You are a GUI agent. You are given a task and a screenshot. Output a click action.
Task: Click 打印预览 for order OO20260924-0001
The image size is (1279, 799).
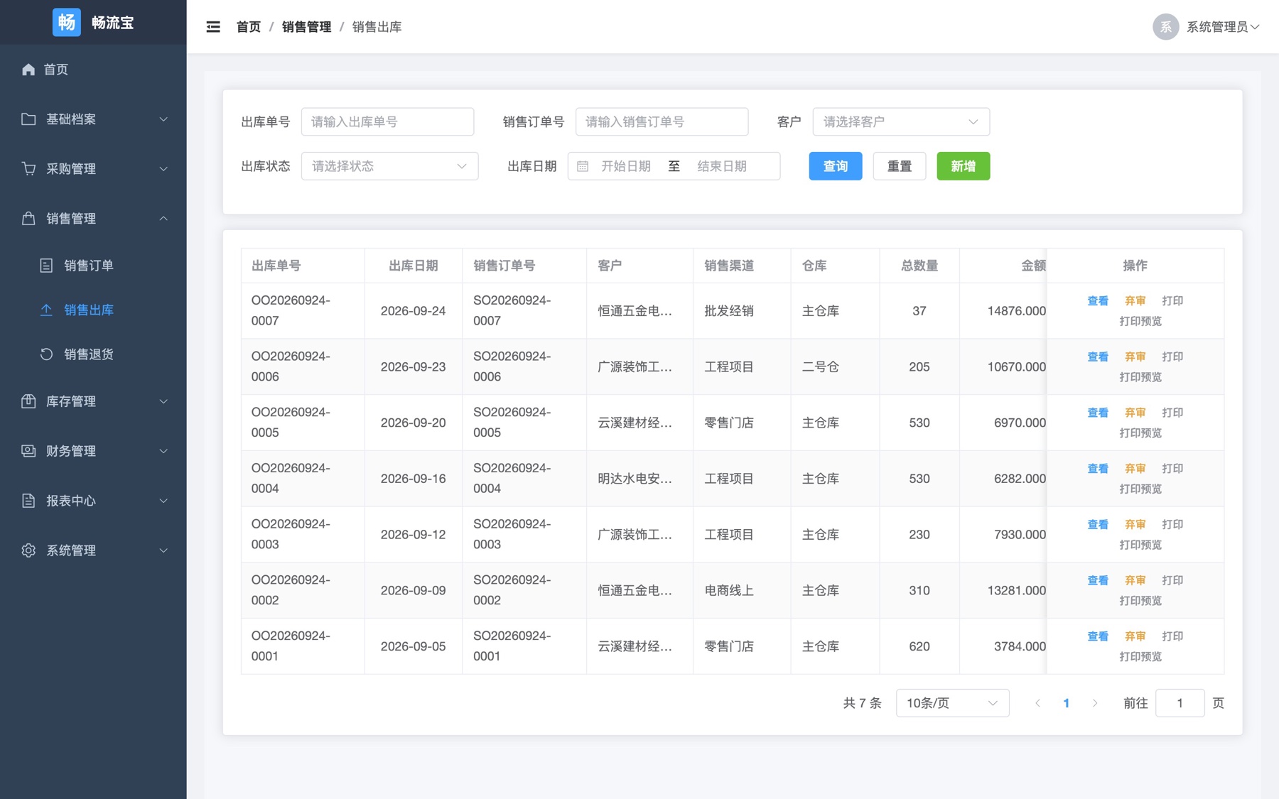1140,656
